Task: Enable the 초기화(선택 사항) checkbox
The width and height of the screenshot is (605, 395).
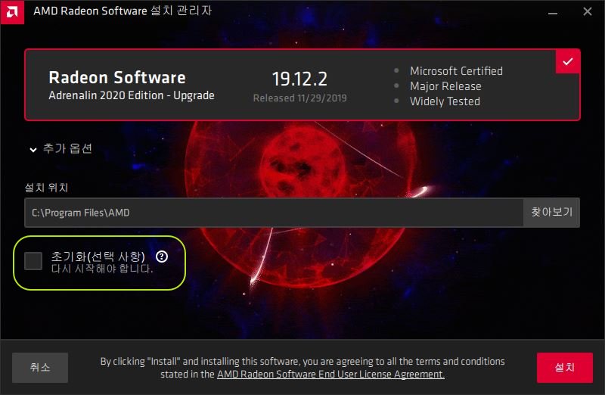Action: click(x=33, y=261)
